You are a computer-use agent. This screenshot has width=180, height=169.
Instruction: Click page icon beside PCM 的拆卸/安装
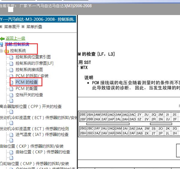click(11, 76)
